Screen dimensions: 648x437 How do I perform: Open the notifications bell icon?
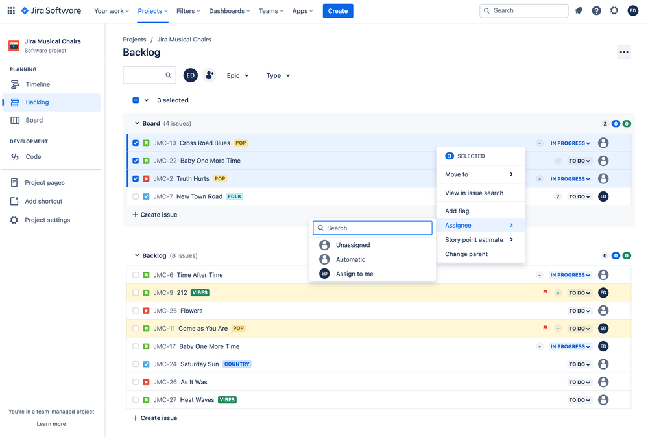coord(579,11)
